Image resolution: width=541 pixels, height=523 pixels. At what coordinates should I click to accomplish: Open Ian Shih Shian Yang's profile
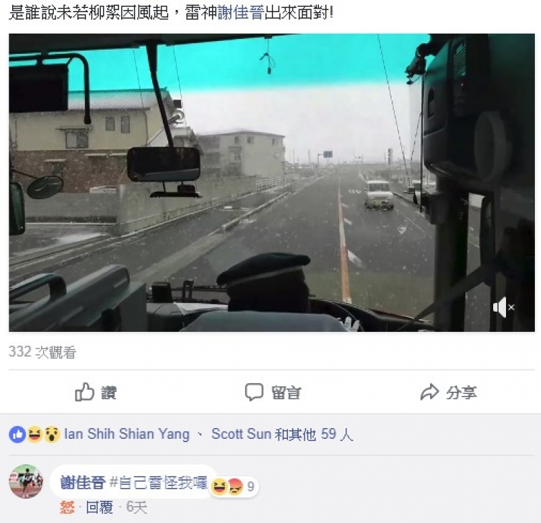pos(127,434)
